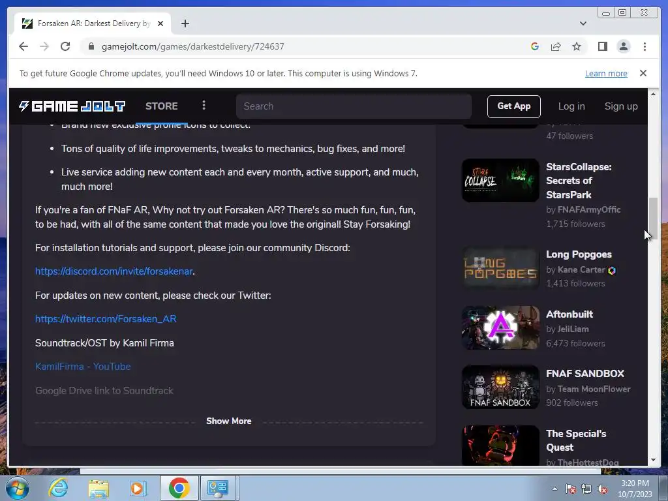Open the Chrome profile avatar menu
The width and height of the screenshot is (668, 501).
[x=624, y=46]
